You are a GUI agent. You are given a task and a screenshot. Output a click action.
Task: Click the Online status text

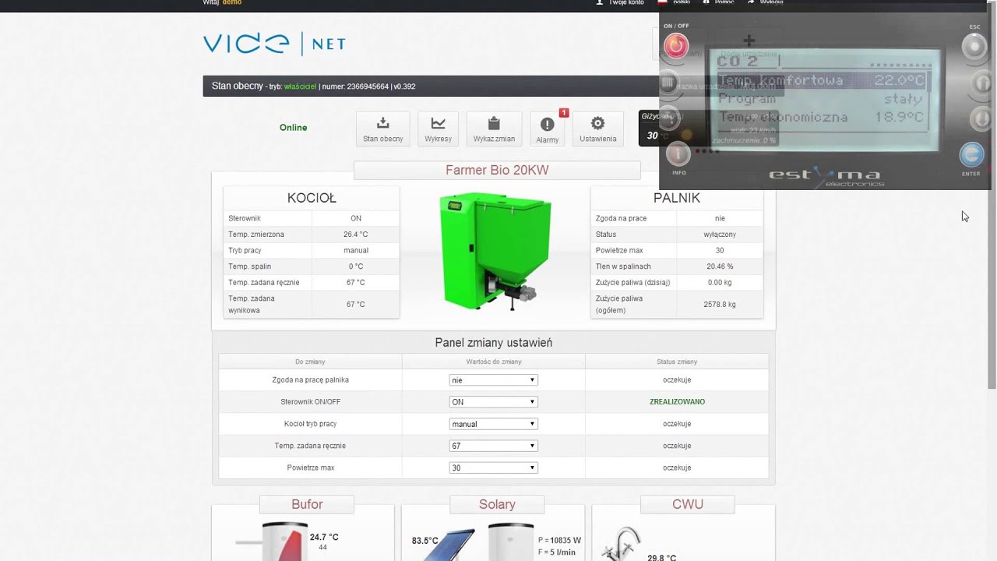click(294, 128)
